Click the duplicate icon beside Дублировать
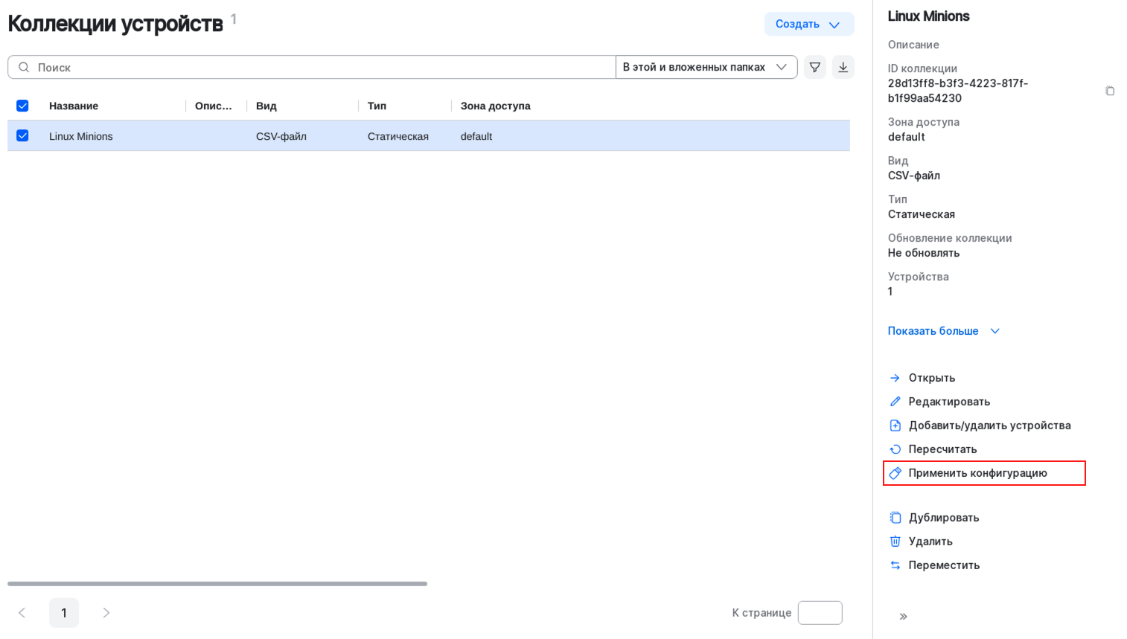1127x639 pixels. pos(895,517)
